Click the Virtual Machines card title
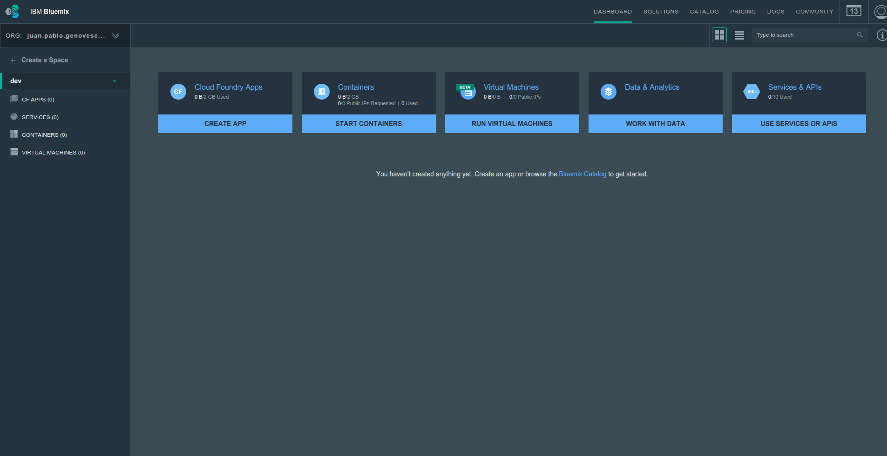Screen dimensions: 887x456 [x=511, y=87]
